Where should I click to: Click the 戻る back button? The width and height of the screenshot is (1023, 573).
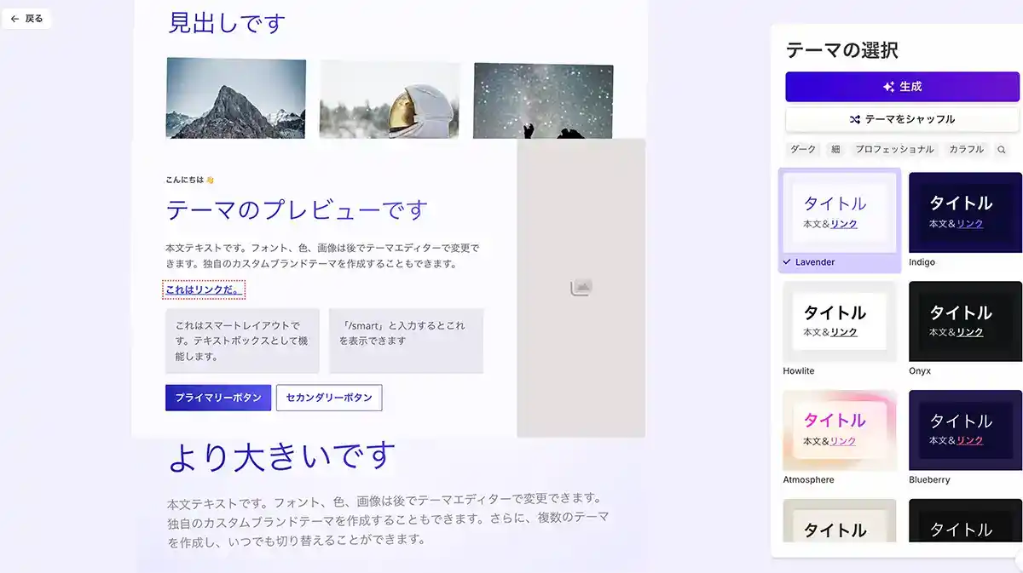click(26, 18)
